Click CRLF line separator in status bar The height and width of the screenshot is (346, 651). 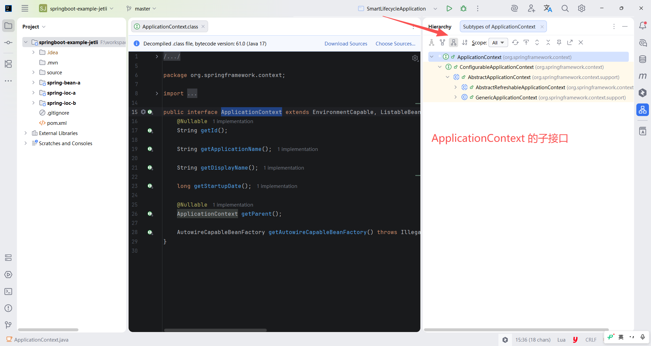pyautogui.click(x=591, y=340)
